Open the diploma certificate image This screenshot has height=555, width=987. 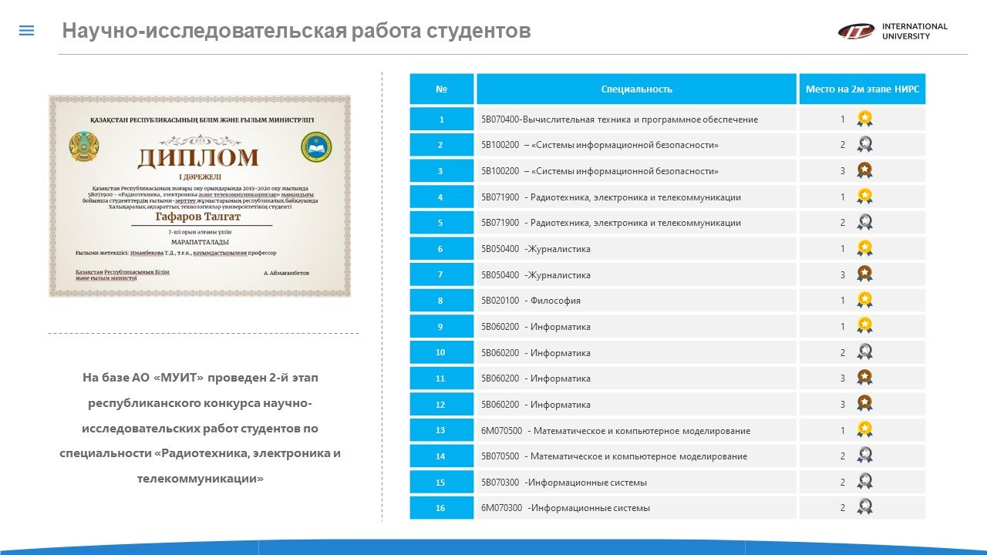[x=200, y=196]
